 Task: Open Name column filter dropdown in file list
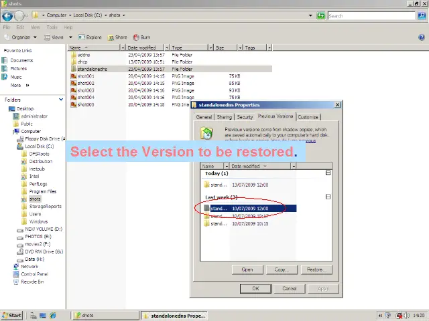[123, 47]
